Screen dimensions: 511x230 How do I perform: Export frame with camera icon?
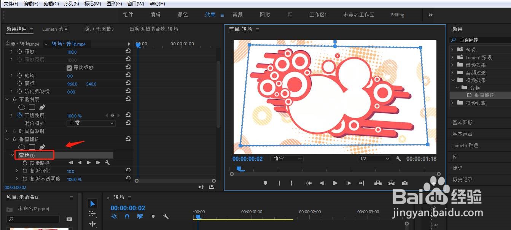[x=405, y=183]
